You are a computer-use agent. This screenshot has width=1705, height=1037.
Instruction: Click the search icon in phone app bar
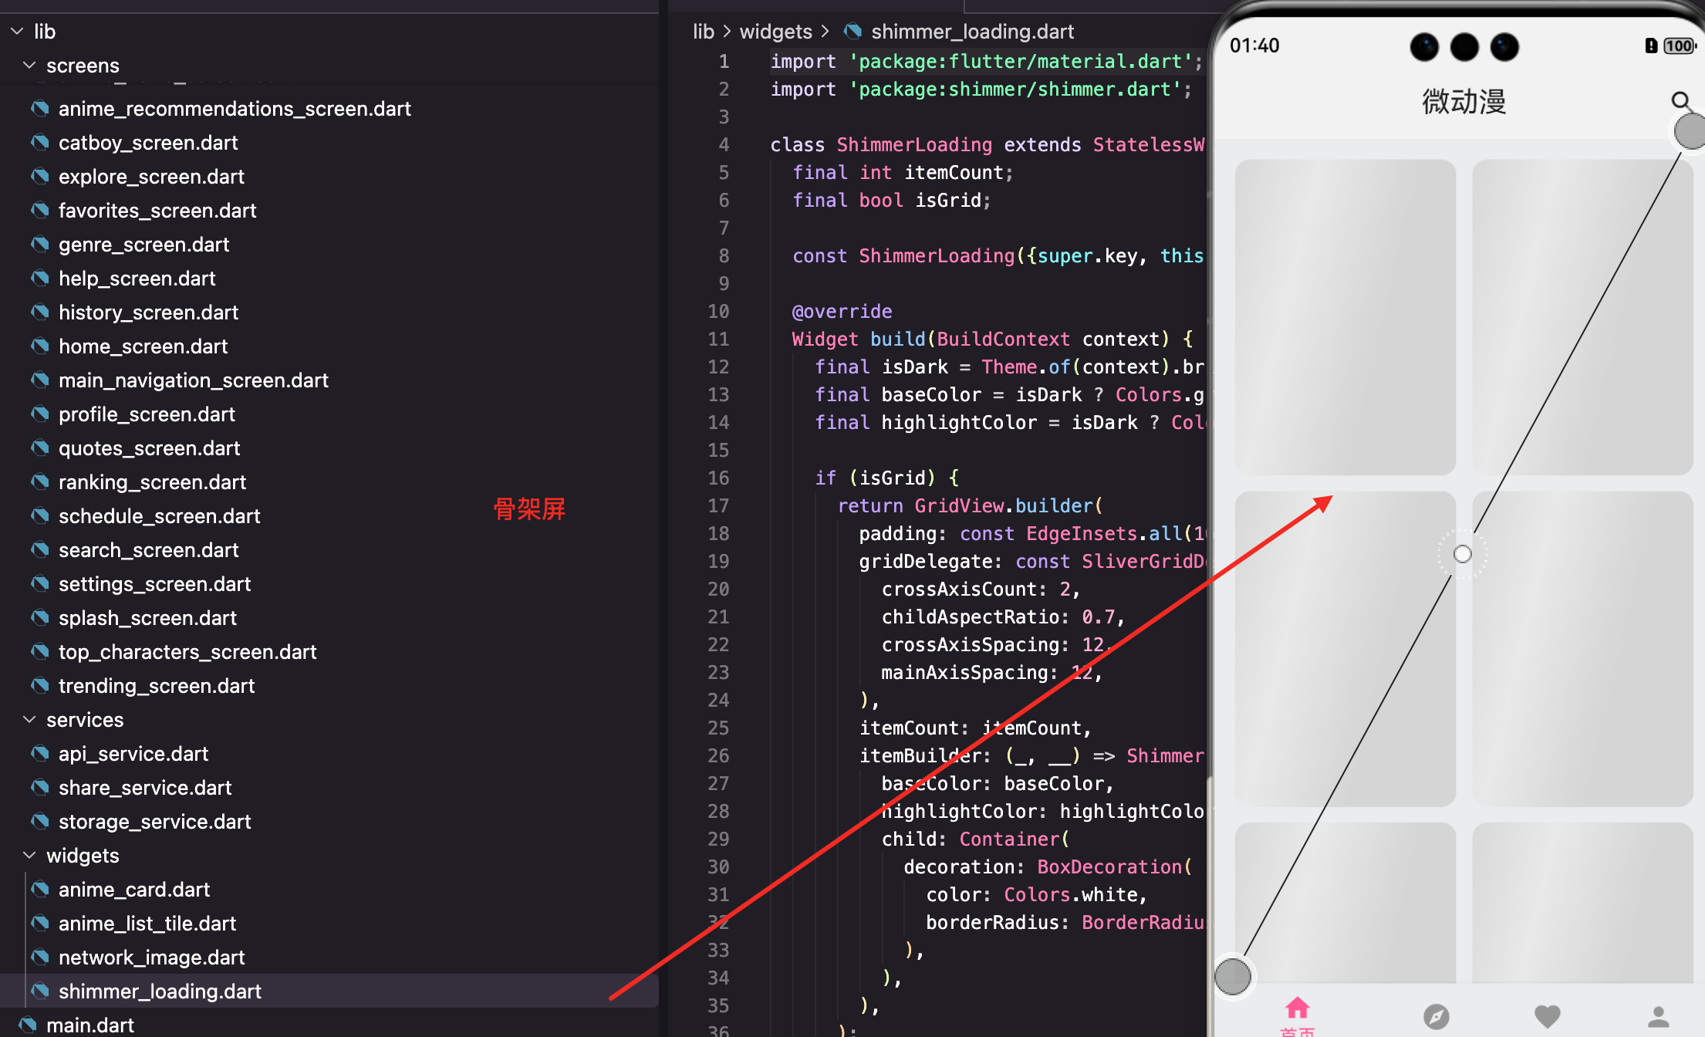click(x=1680, y=100)
